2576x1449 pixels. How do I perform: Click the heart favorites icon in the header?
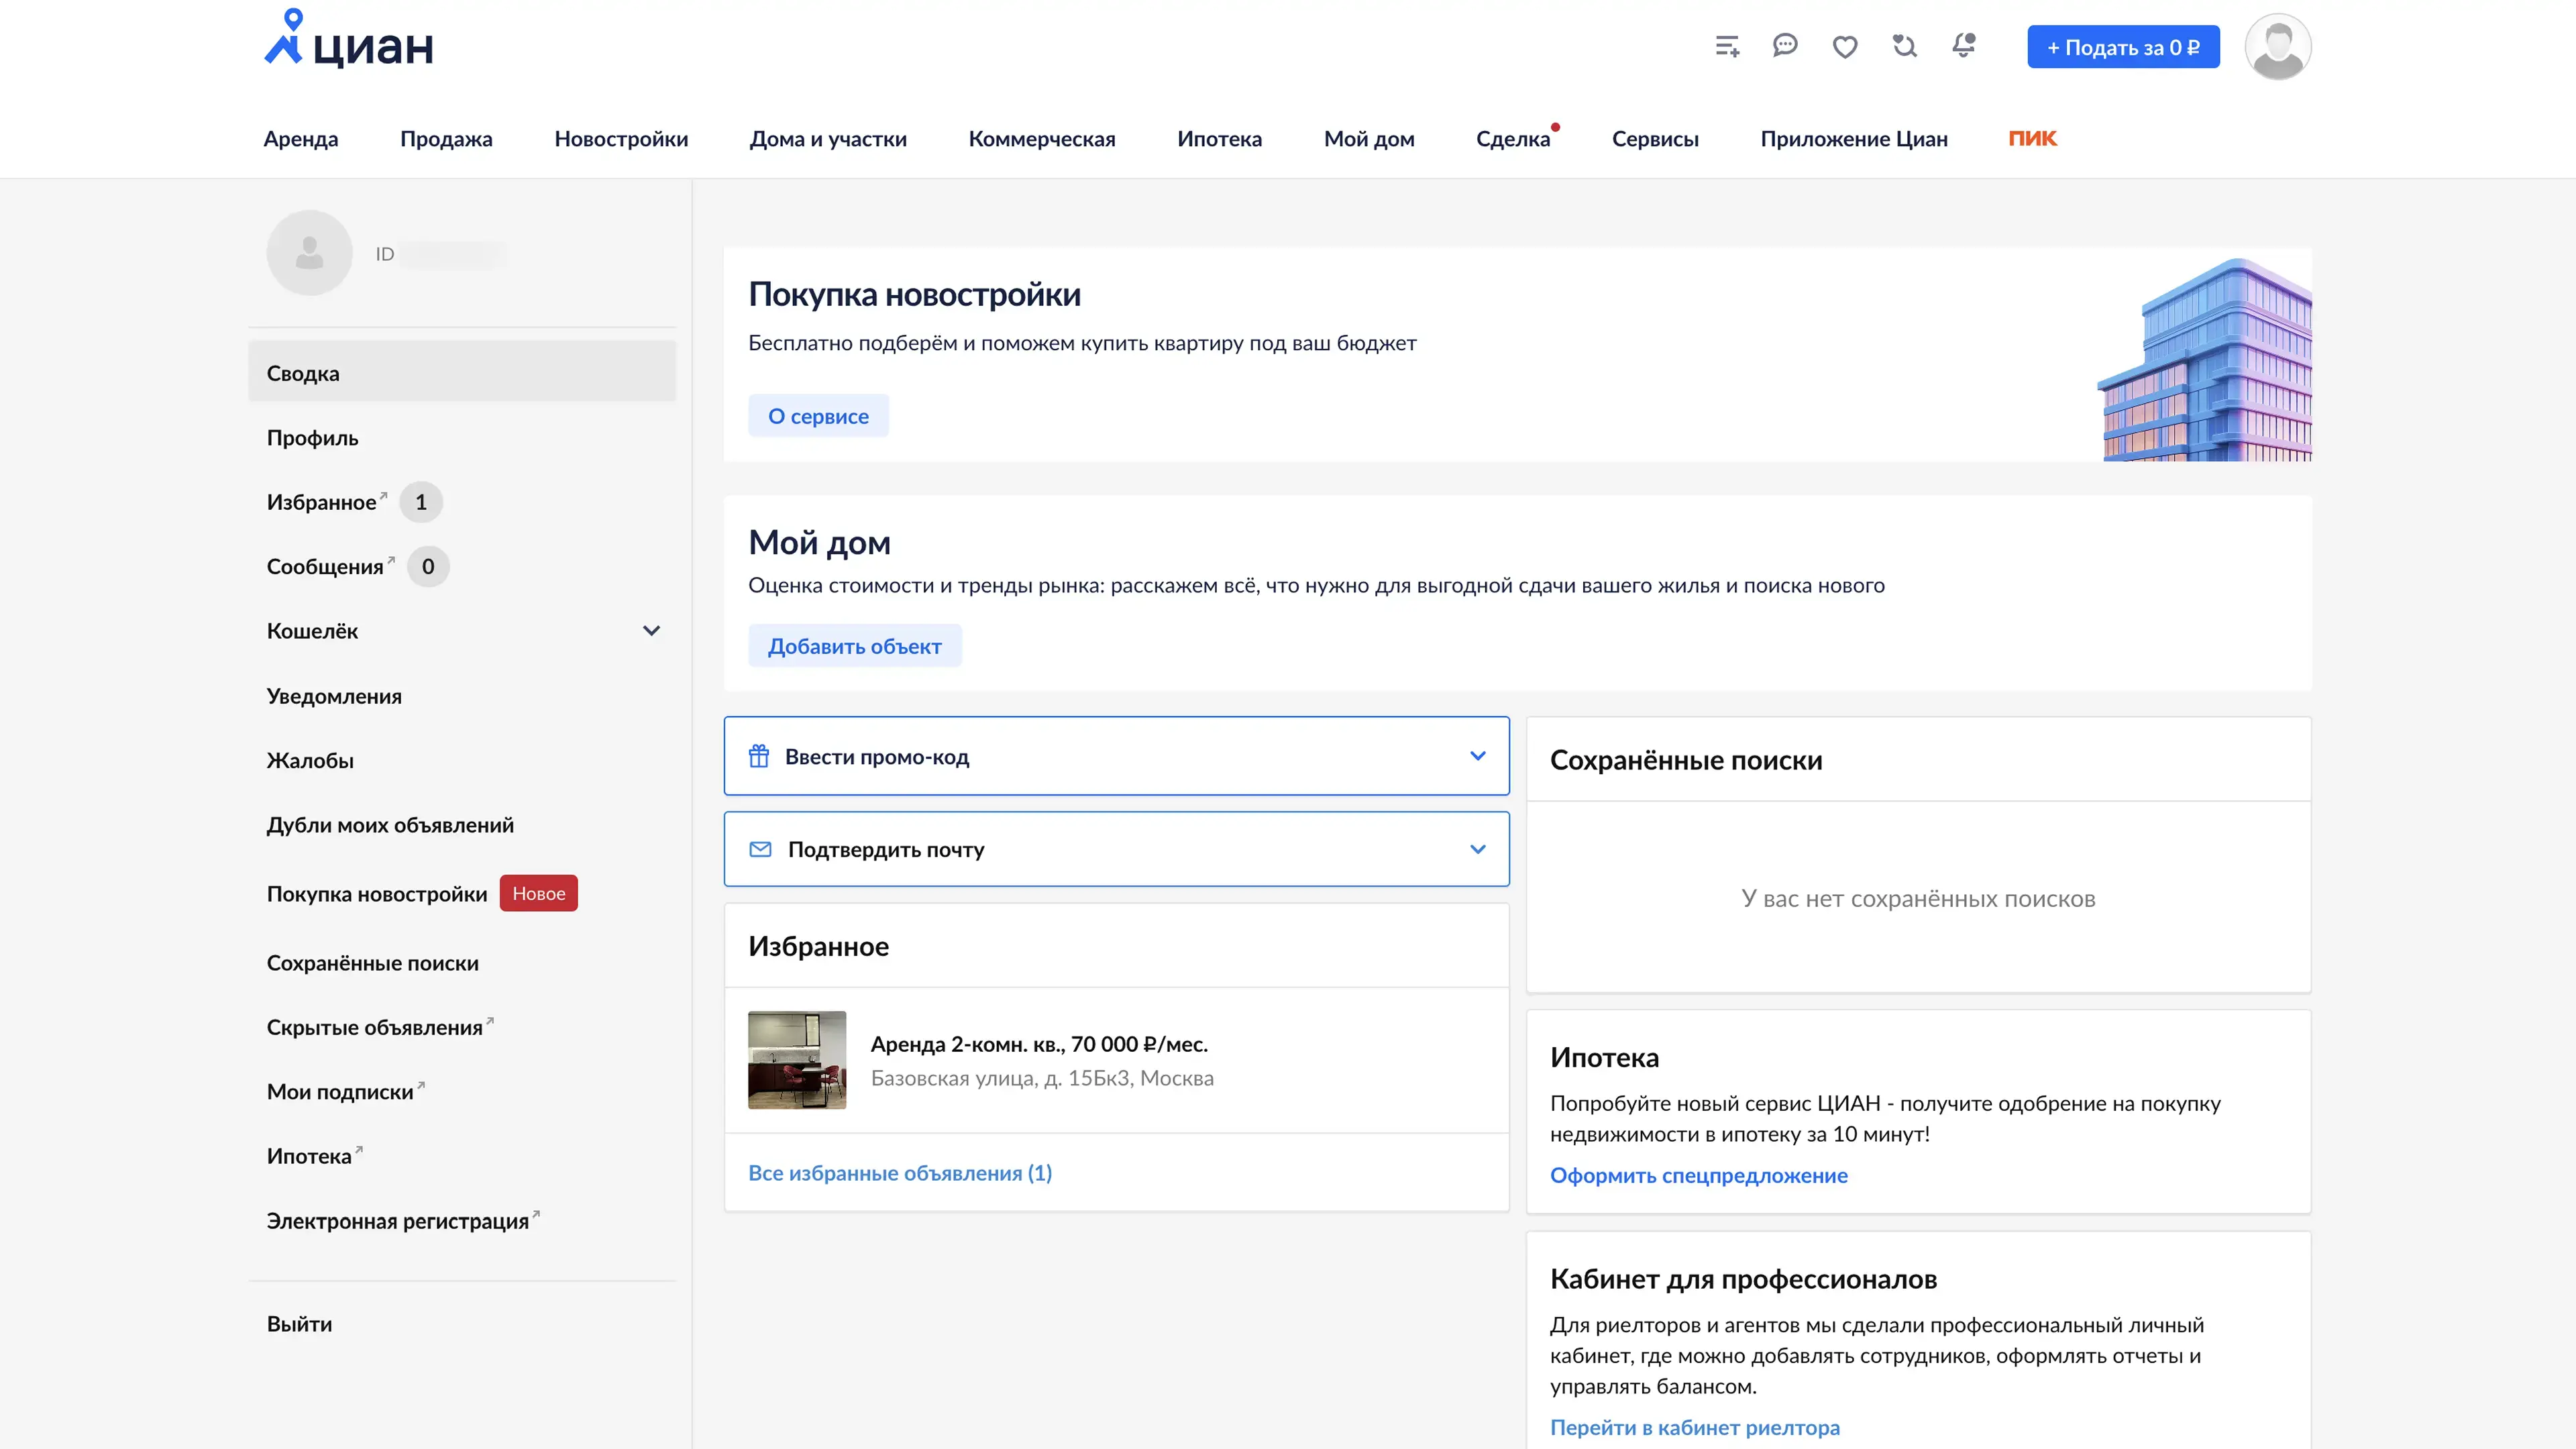tap(1845, 47)
